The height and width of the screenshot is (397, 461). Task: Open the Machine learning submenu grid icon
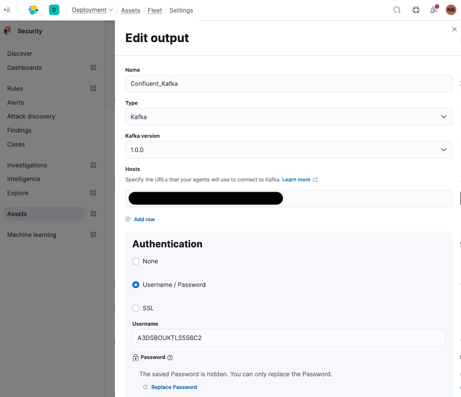pos(93,234)
